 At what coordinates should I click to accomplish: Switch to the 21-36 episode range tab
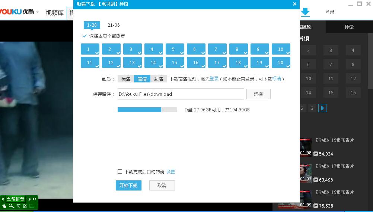coord(114,25)
